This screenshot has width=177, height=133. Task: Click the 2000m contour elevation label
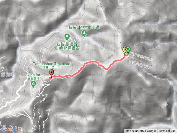[x=109, y=58]
